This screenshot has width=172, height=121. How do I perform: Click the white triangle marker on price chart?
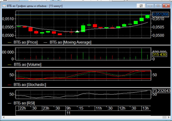[x=77, y=32]
